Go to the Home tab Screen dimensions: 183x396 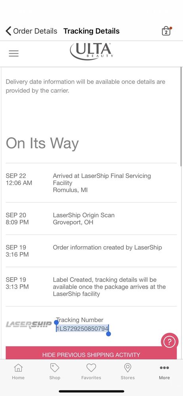(18, 371)
